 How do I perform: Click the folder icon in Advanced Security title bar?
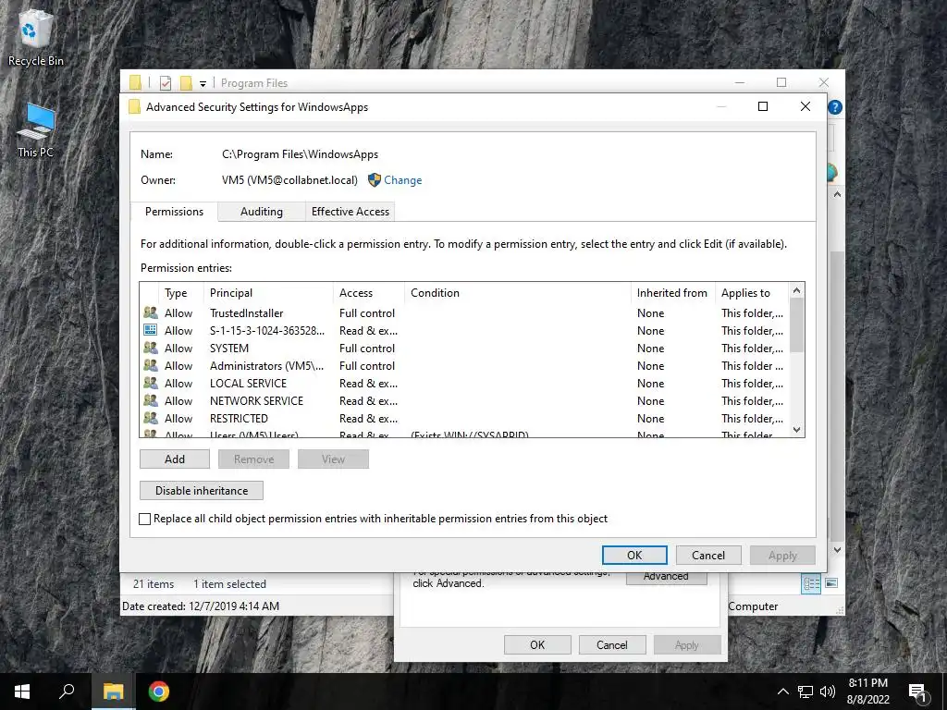coord(134,107)
